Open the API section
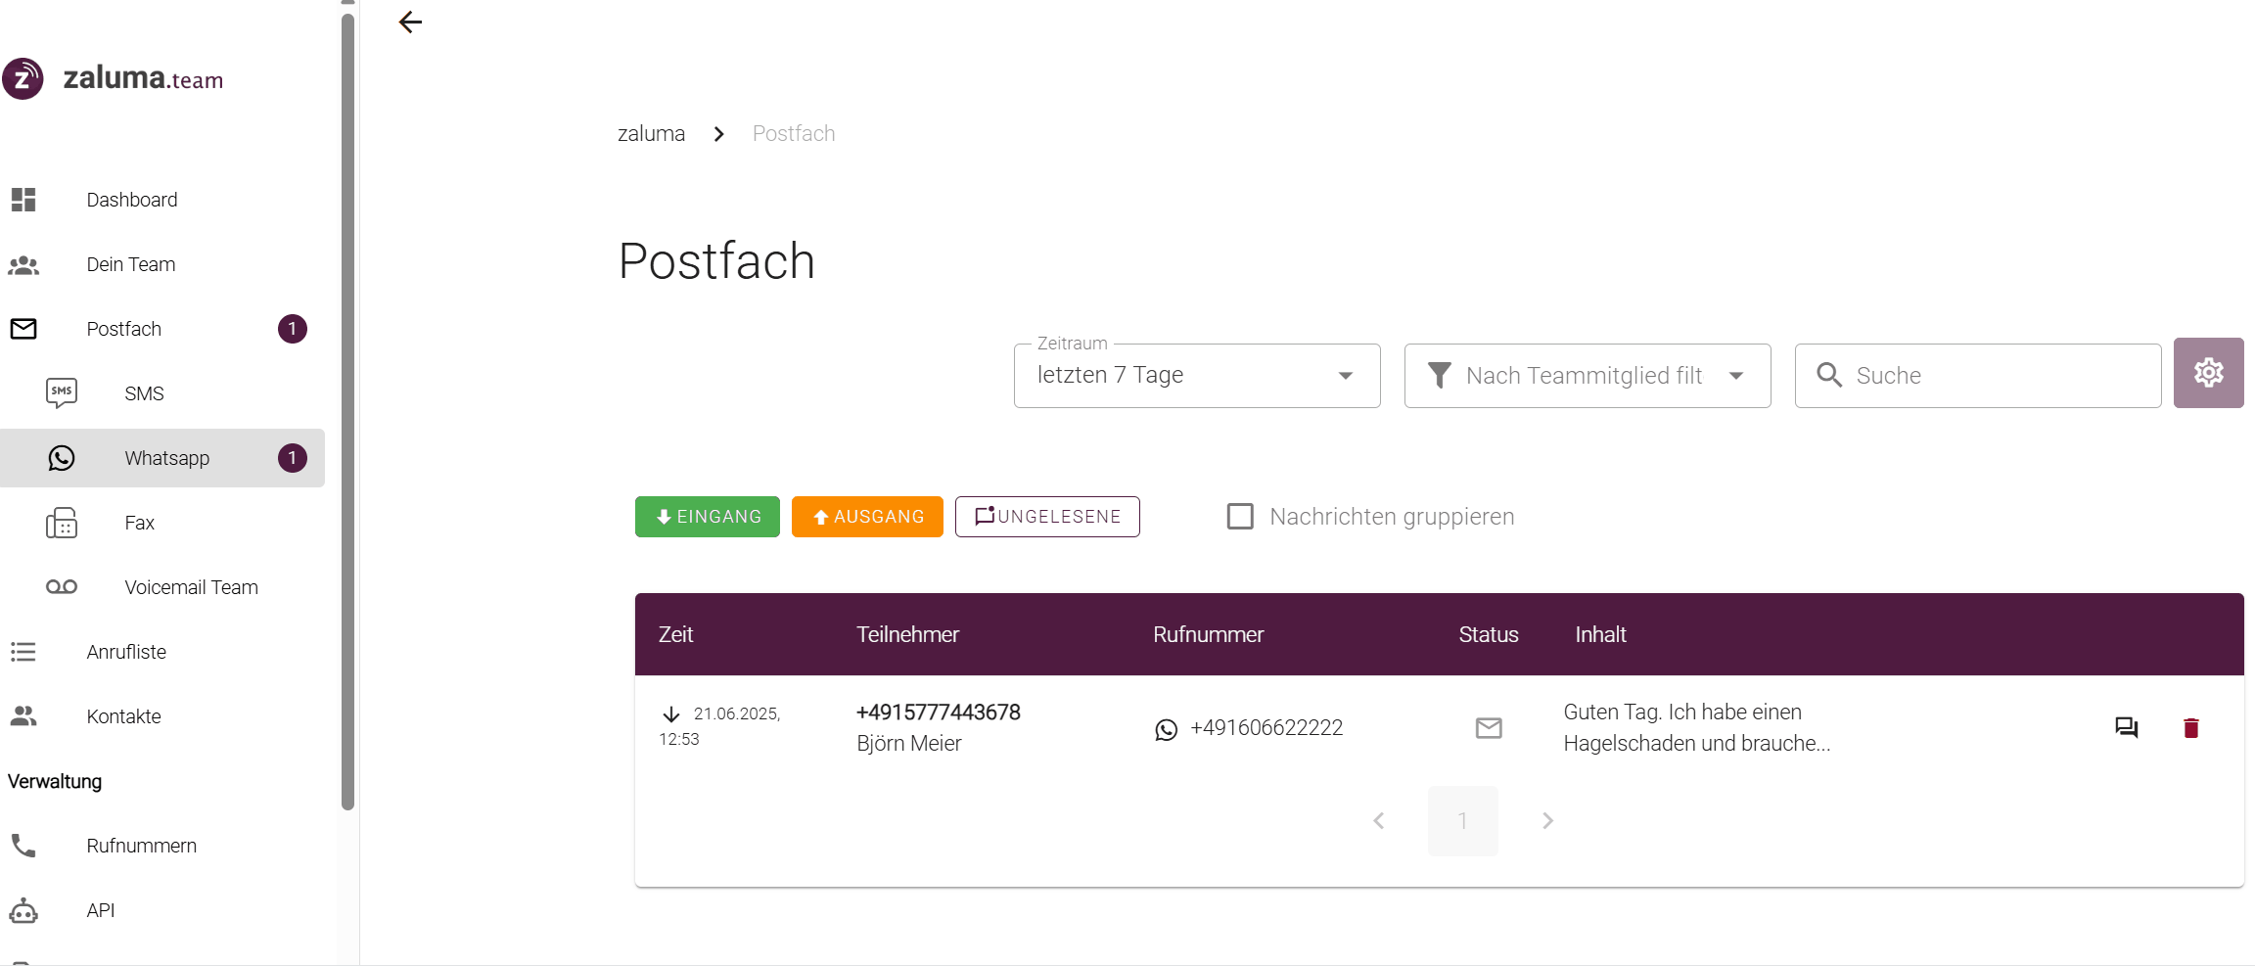The width and height of the screenshot is (2255, 966). click(162, 910)
